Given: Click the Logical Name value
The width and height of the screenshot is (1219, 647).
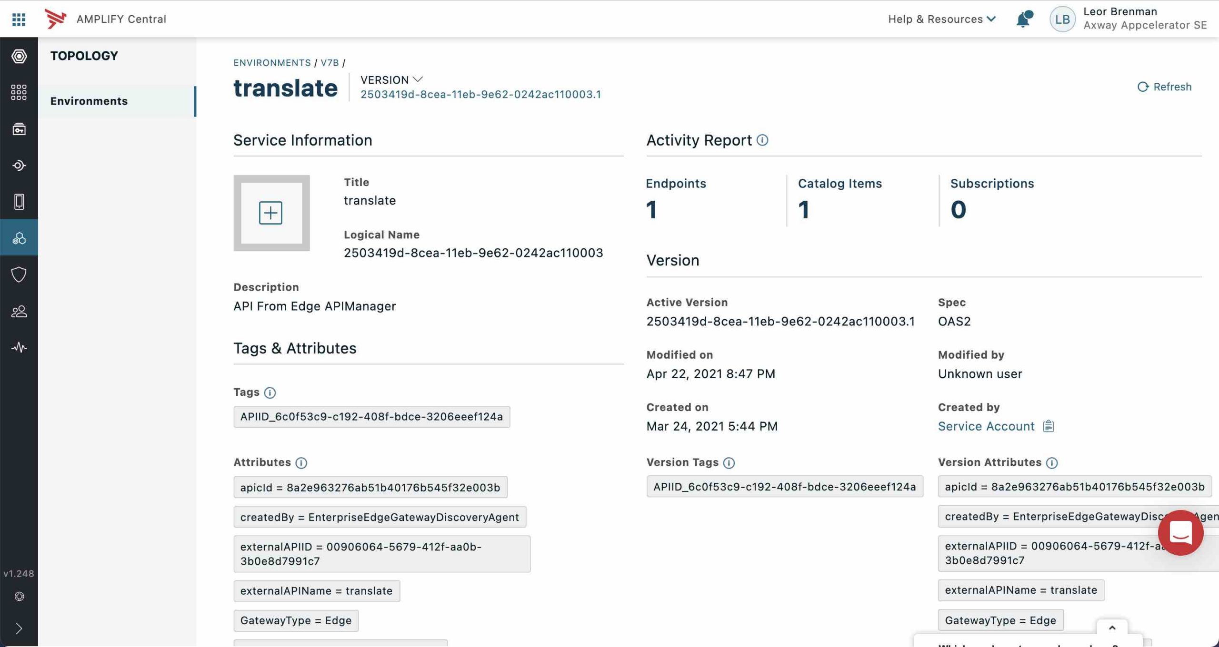Looking at the screenshot, I should (473, 253).
